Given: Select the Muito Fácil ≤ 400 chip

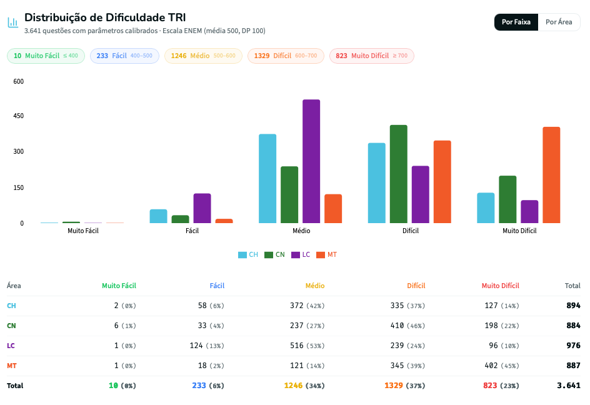Looking at the screenshot, I should [46, 56].
